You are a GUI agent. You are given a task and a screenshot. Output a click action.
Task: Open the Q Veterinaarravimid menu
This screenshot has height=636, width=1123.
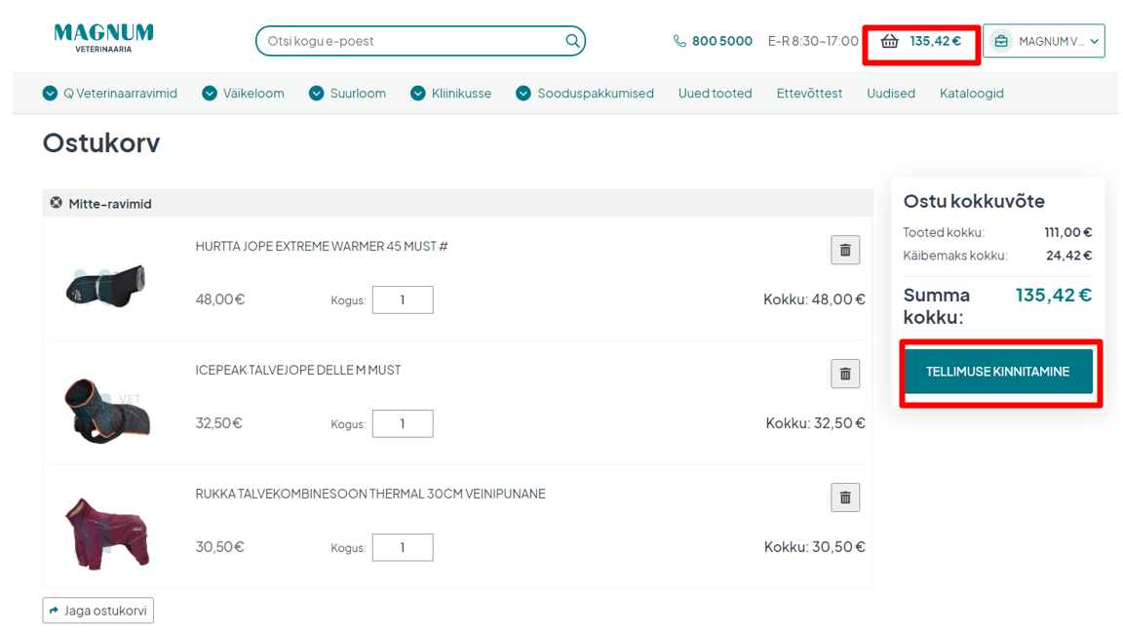[120, 94]
